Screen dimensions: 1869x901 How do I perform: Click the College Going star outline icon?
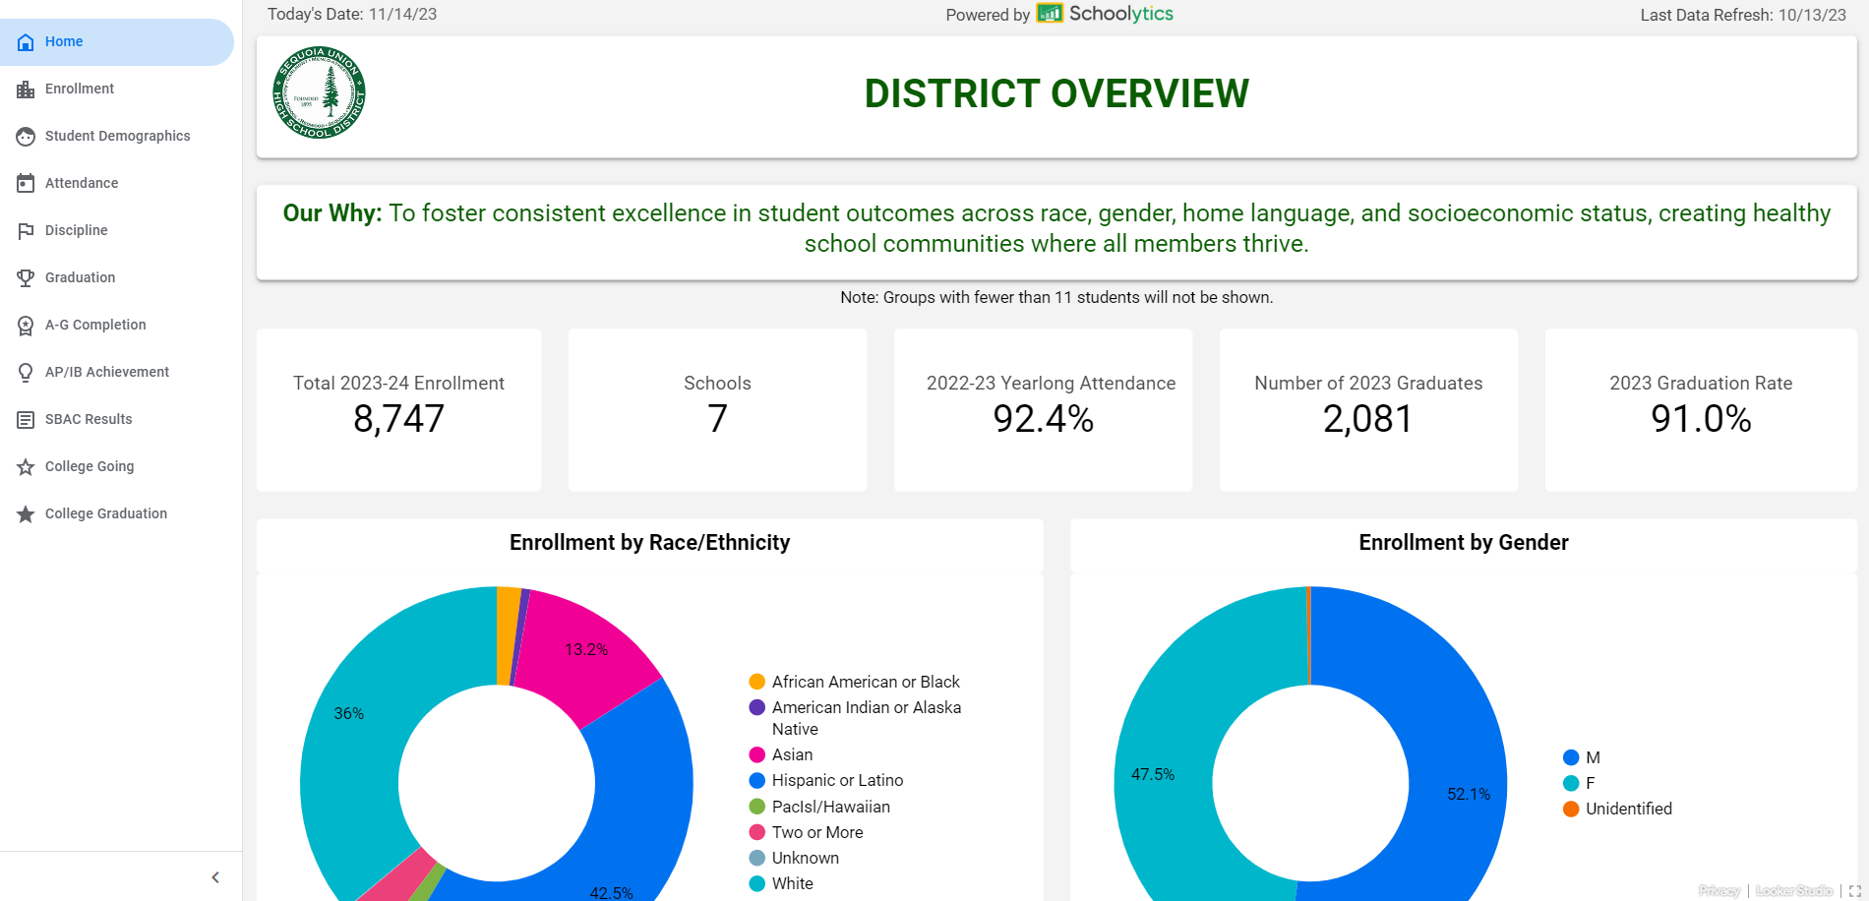pyautogui.click(x=26, y=467)
